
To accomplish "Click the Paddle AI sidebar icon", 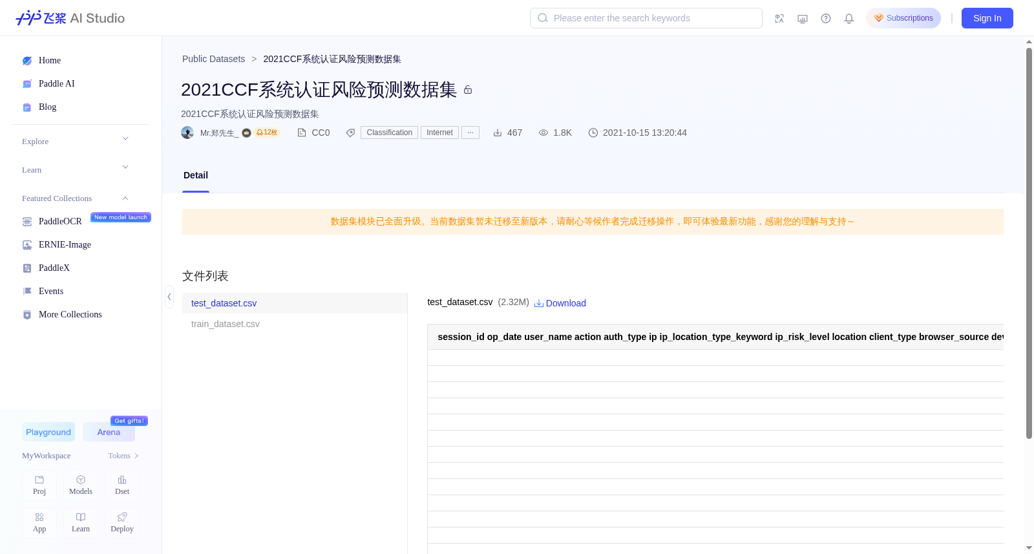I will pyautogui.click(x=27, y=84).
